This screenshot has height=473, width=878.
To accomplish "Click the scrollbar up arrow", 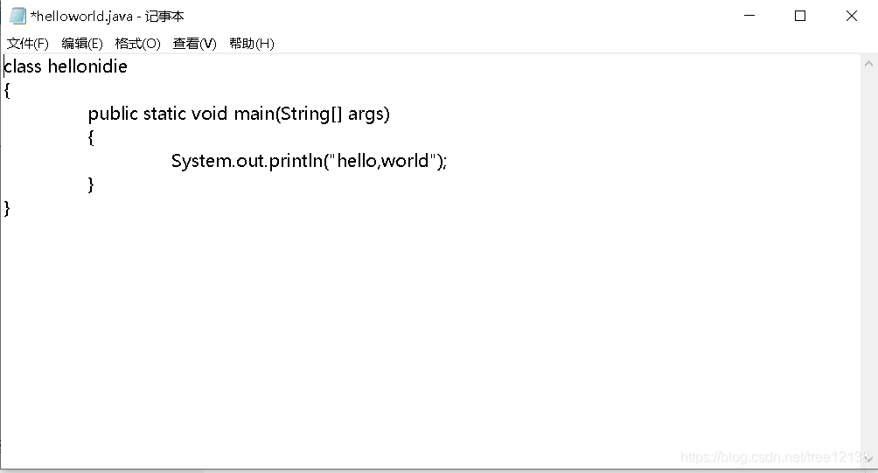I will pyautogui.click(x=868, y=64).
